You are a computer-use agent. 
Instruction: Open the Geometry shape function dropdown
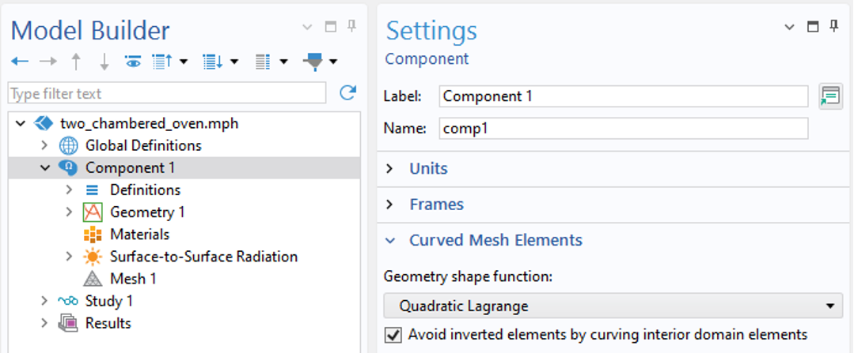pos(613,306)
